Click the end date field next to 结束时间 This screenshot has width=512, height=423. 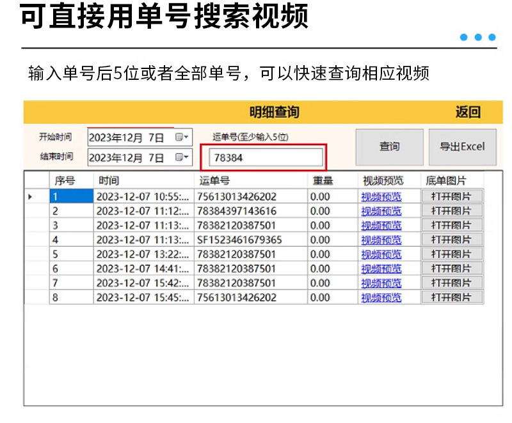click(x=140, y=157)
